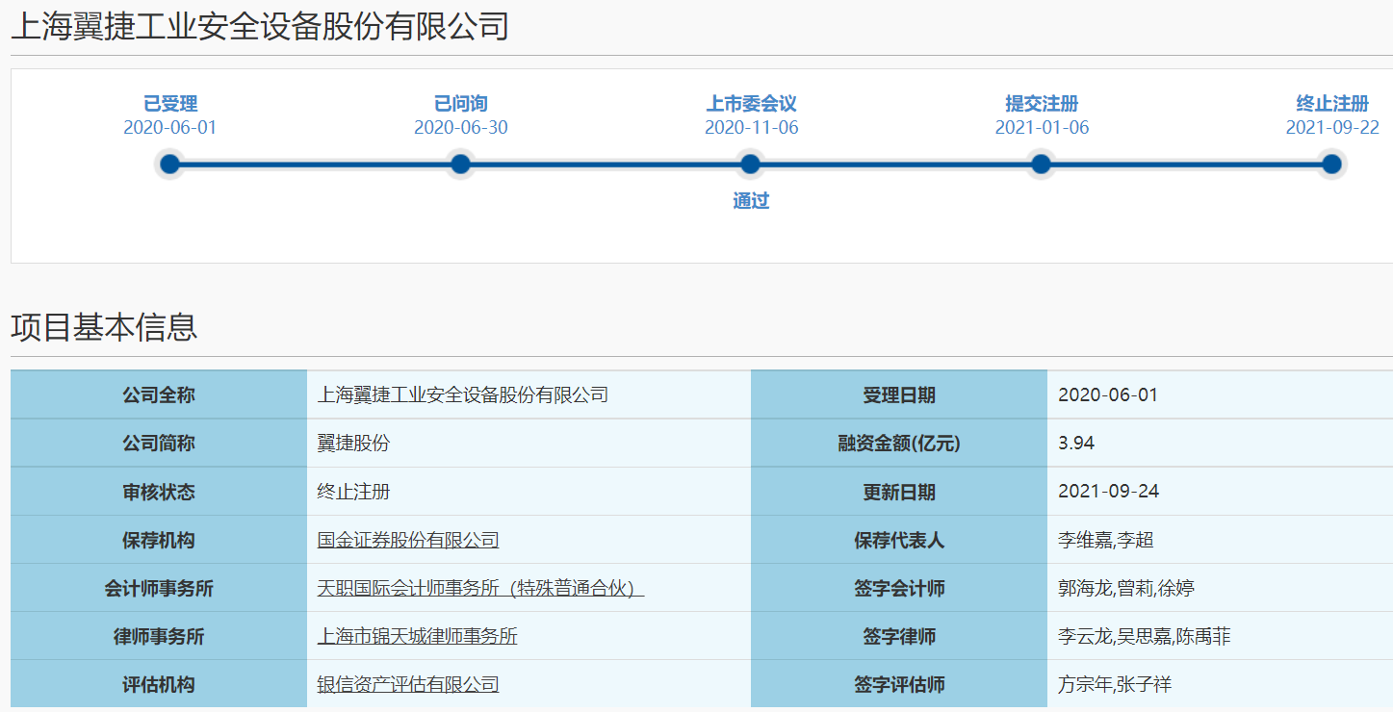Click the 公司简称 header cell
Screen dimensions: 1393x712
point(159,444)
